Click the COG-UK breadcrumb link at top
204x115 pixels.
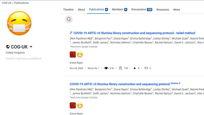5,3
